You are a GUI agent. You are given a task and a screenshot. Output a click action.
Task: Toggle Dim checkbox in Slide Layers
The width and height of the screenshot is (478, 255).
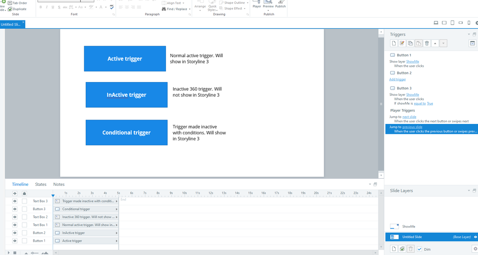pos(420,249)
